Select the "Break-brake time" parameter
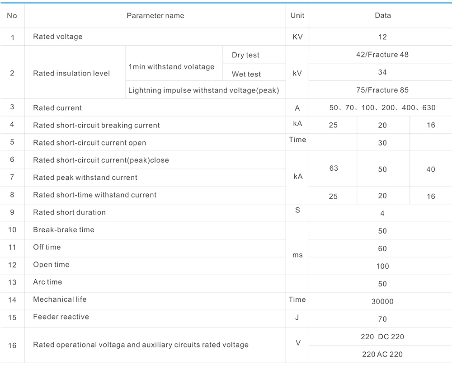 coord(64,229)
